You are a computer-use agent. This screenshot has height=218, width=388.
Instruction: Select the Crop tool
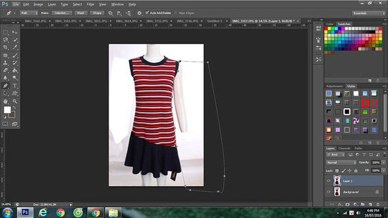[6, 47]
